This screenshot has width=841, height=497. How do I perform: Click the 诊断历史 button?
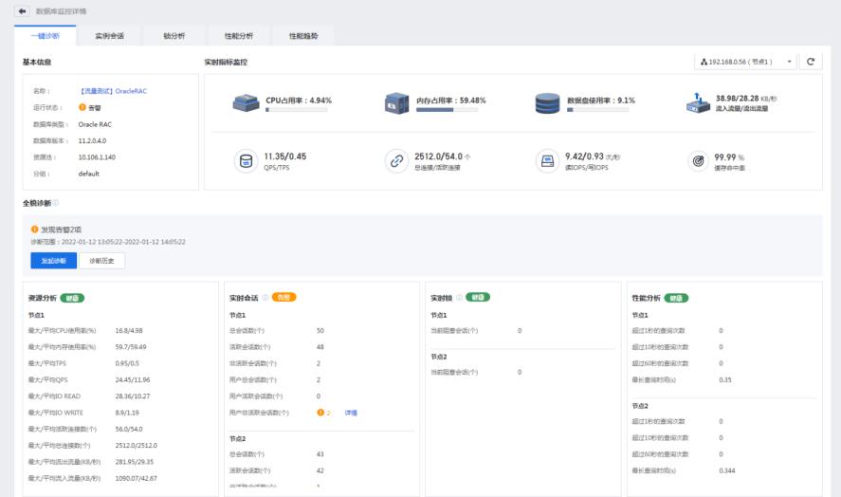click(x=101, y=261)
